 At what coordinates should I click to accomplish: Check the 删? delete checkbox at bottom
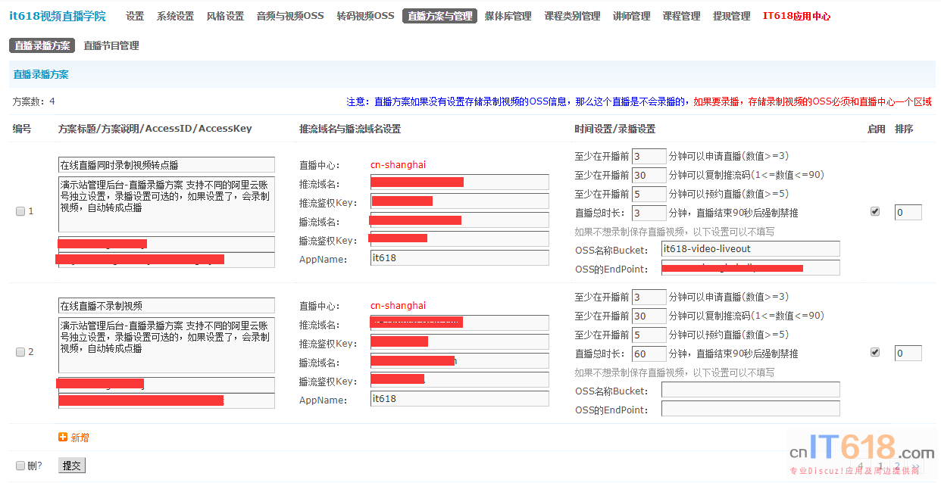(x=20, y=466)
